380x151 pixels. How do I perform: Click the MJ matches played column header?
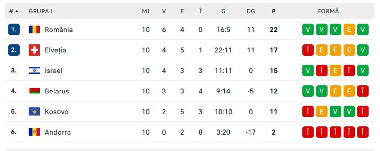146,11
